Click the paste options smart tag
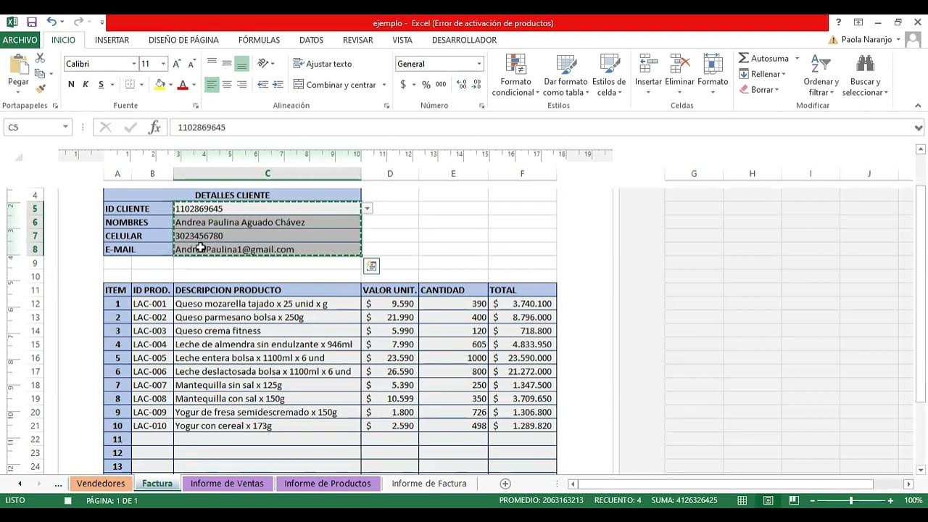This screenshot has width=928, height=522. point(371,266)
